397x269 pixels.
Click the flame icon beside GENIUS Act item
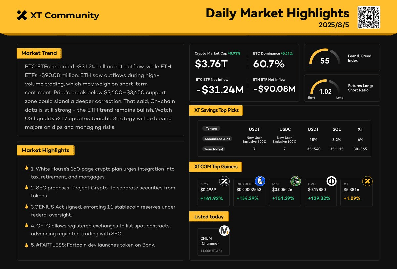(26, 206)
